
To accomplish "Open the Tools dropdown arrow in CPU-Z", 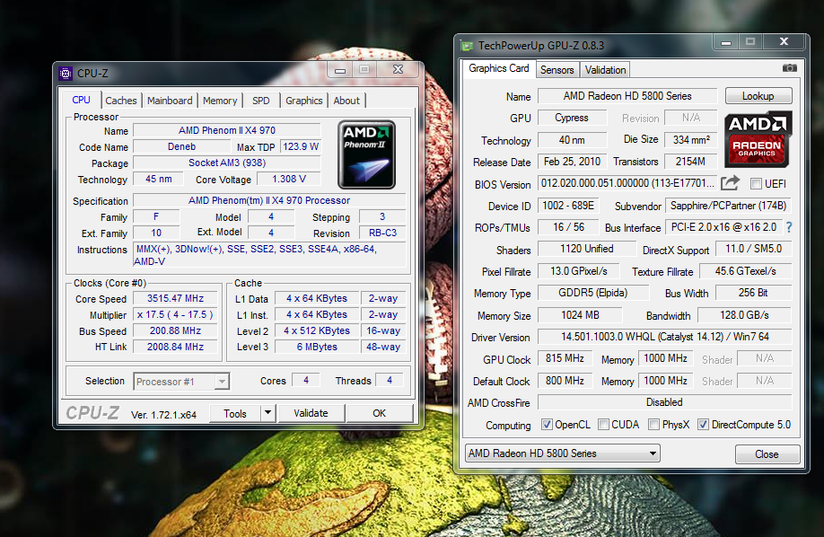I will click(268, 413).
